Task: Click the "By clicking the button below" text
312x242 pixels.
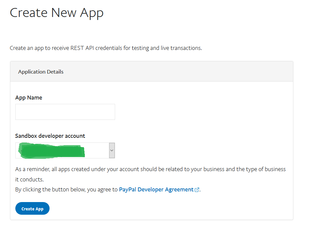Action: pos(67,189)
